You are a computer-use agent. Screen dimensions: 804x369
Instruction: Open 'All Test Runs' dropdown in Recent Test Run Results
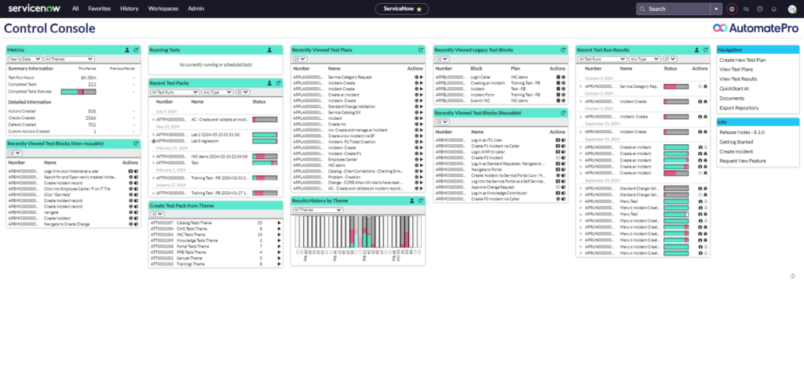(x=602, y=59)
